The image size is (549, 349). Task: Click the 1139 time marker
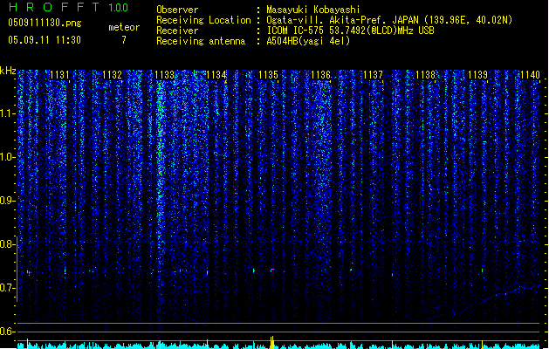pos(477,75)
